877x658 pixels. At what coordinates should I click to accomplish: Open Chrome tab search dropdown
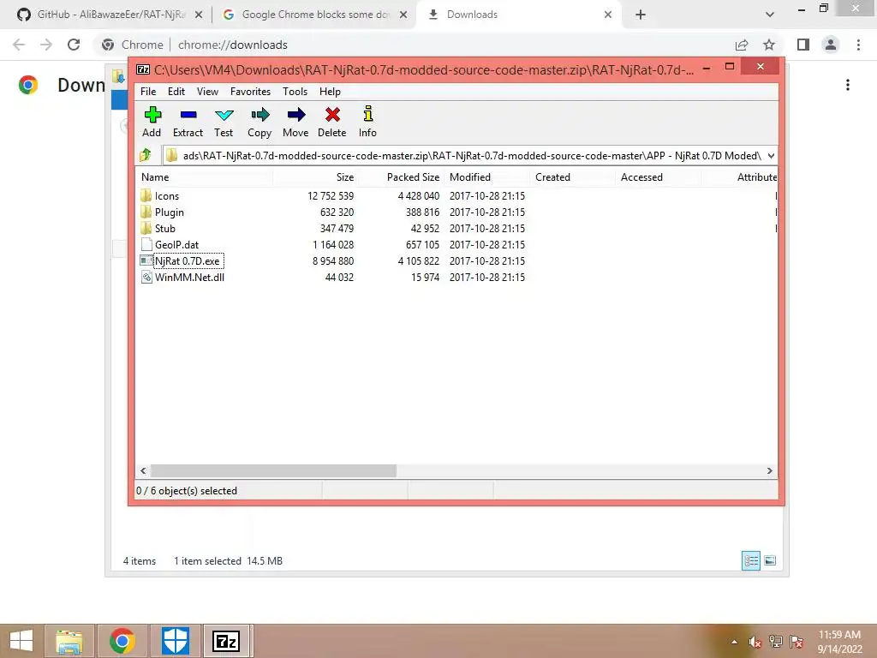pyautogui.click(x=770, y=15)
